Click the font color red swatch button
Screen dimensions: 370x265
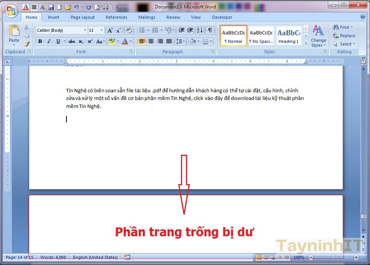(x=125, y=41)
